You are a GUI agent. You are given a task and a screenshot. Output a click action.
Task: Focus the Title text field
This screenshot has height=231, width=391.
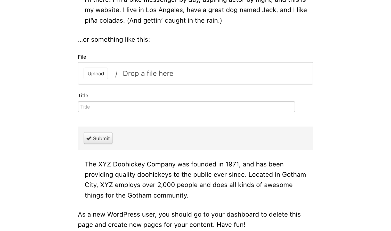(186, 107)
